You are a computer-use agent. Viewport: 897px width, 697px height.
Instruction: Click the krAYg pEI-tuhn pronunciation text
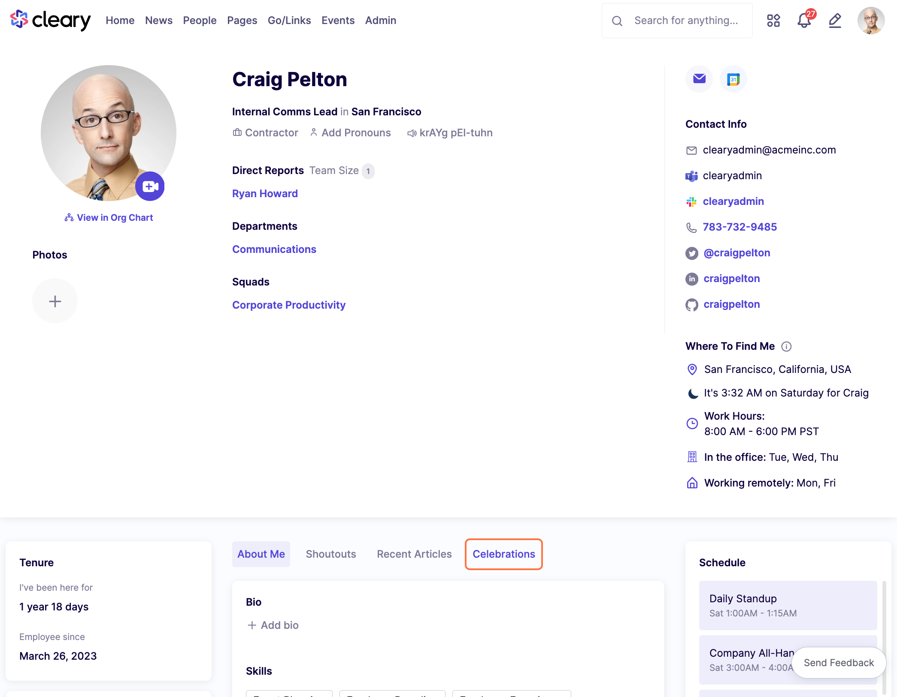(x=456, y=133)
